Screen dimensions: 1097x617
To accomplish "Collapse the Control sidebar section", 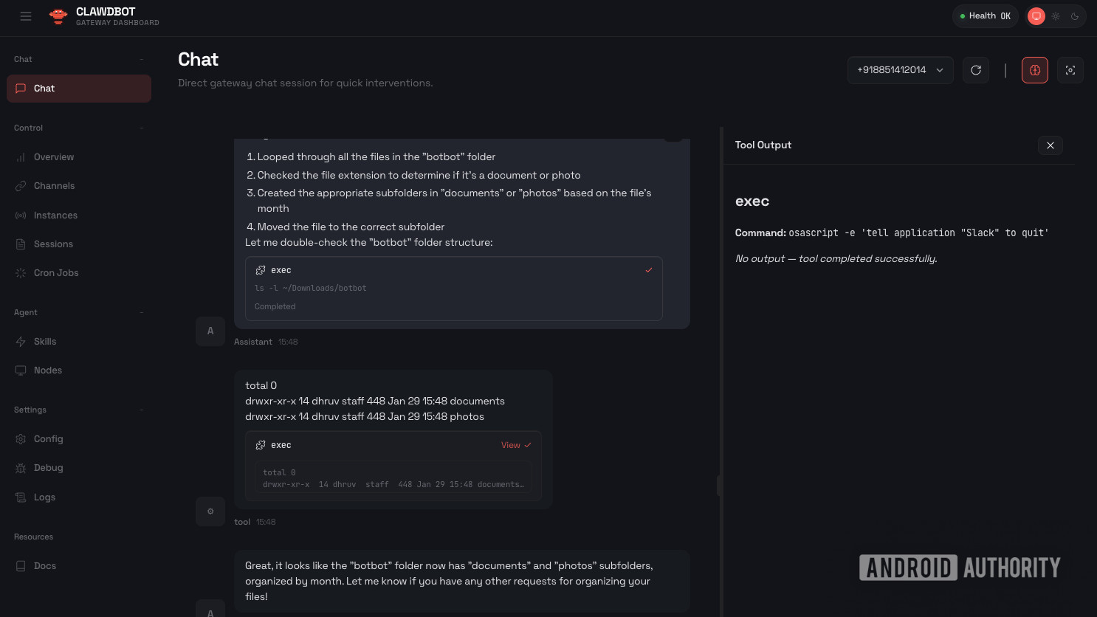I will [x=142, y=128].
